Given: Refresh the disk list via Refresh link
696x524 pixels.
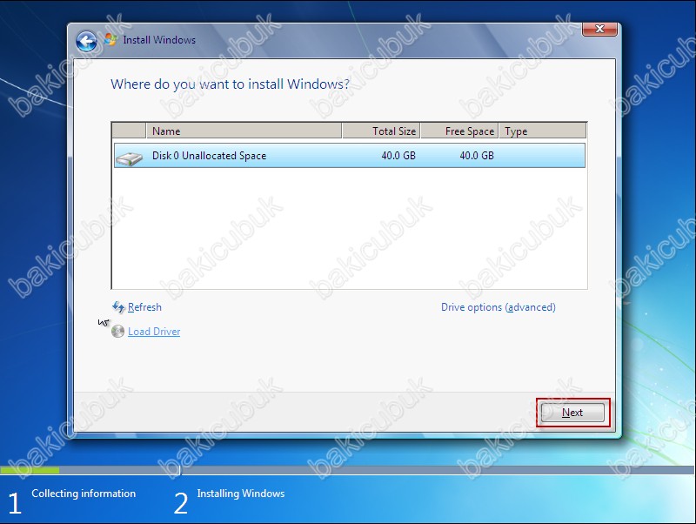Looking at the screenshot, I should [144, 307].
